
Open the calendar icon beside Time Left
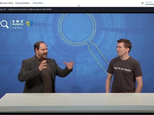tap(142, 3)
